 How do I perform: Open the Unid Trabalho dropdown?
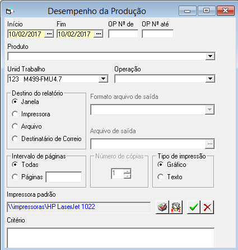tap(103, 79)
